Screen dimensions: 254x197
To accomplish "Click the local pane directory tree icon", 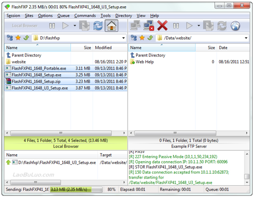I will point(10,38).
